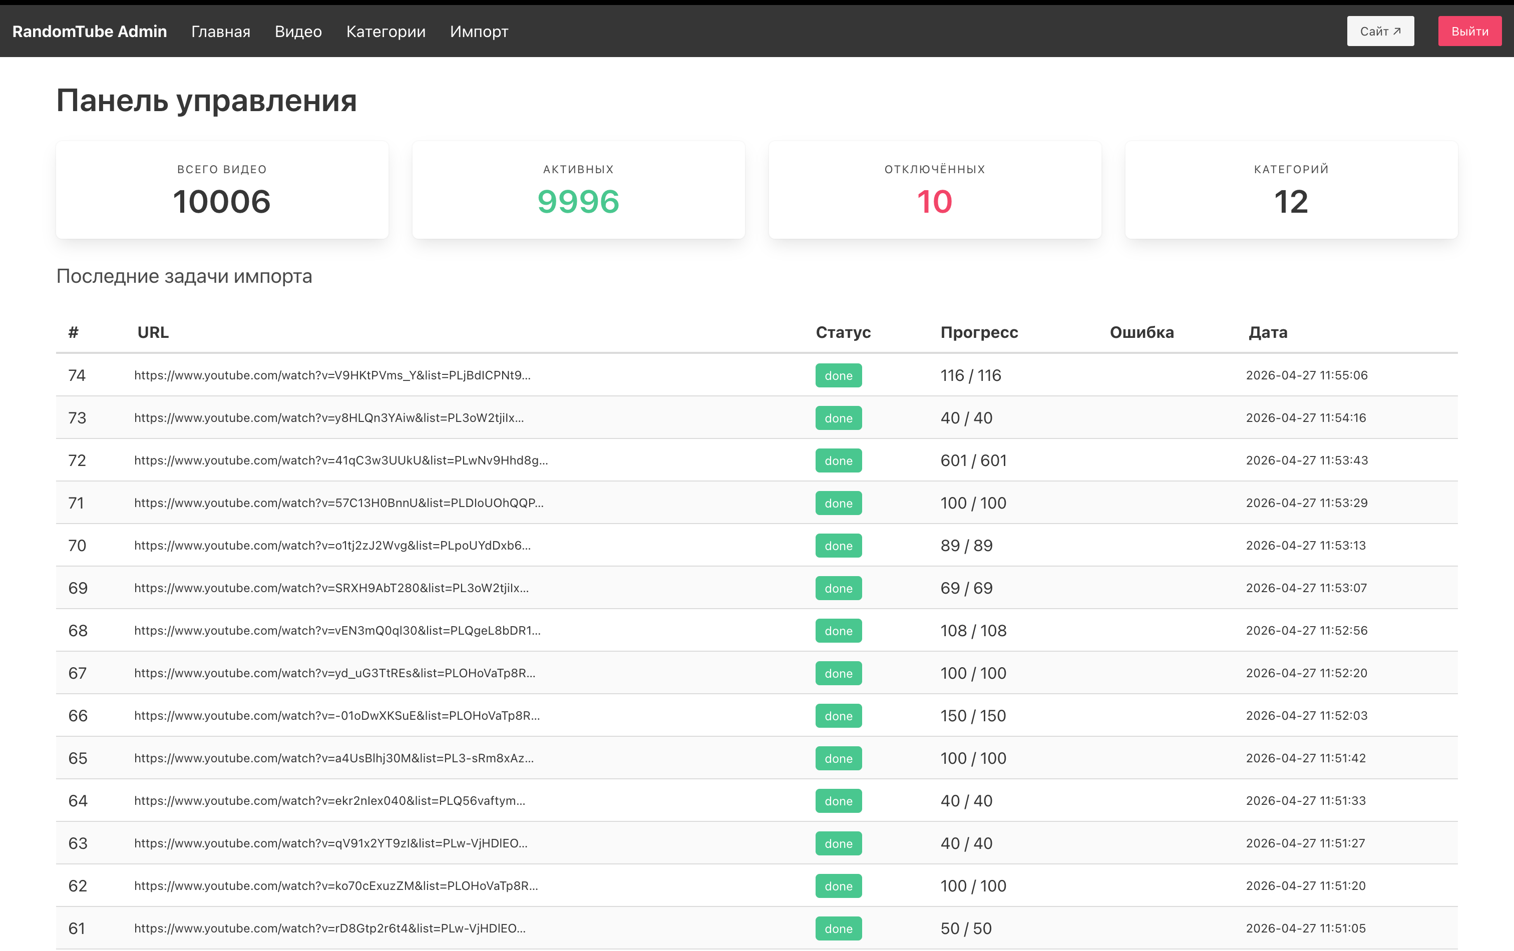Open the Категории menu item
Screen dimensions: 1514x951
386,32
